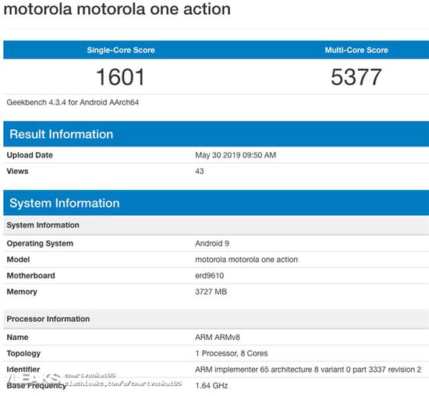Click the Geekbench 4.3.4 for Android version text

coord(73,102)
